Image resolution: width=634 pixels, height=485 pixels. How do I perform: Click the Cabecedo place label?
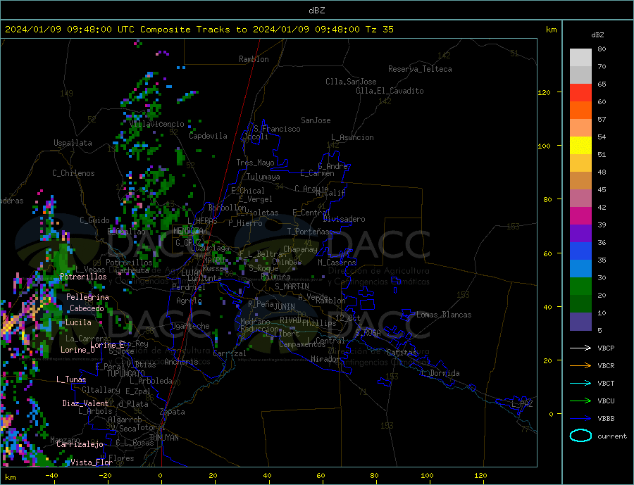coord(87,308)
